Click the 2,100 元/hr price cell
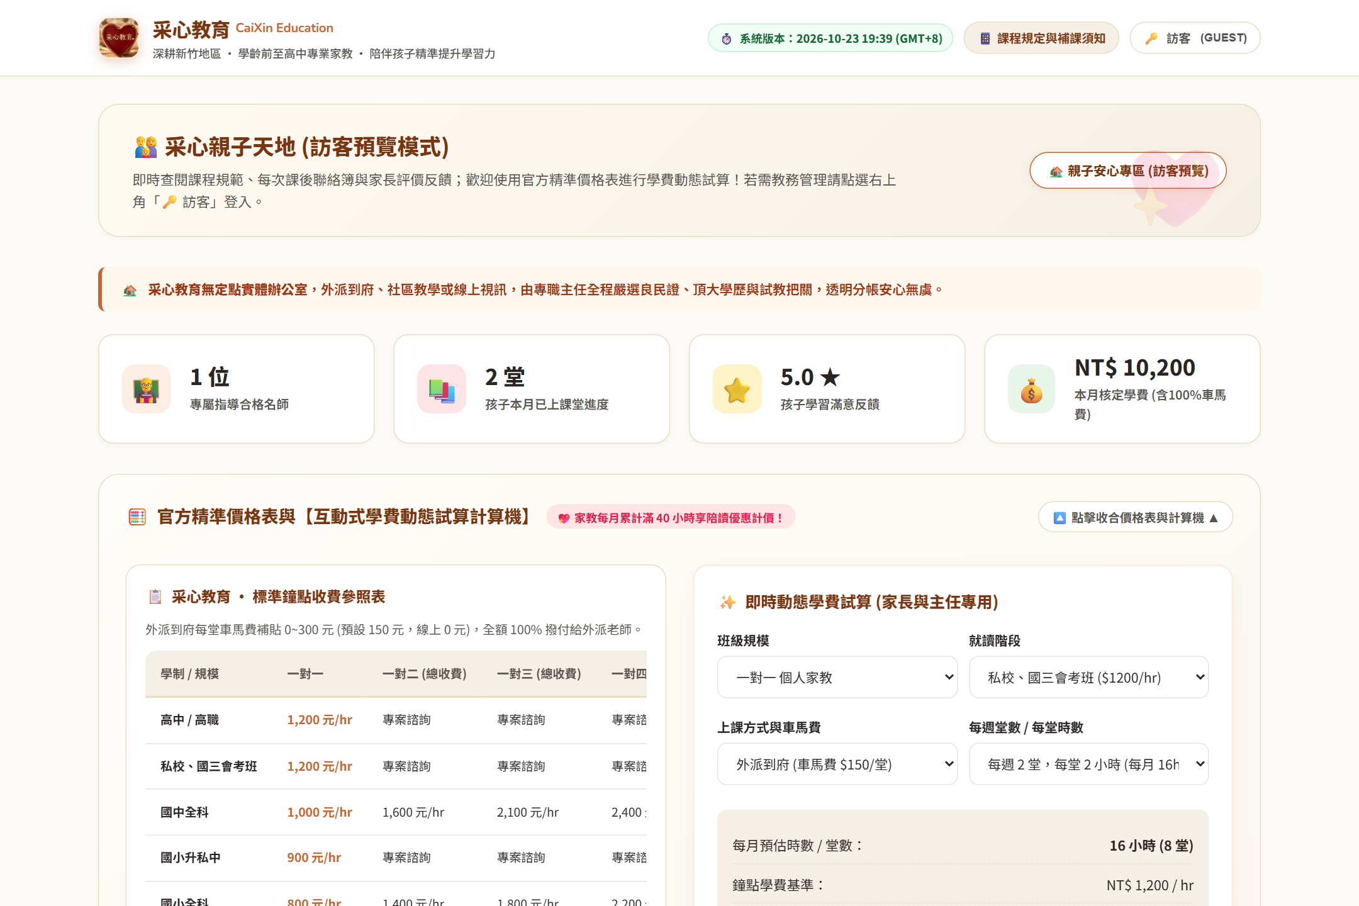The height and width of the screenshot is (906, 1359). coord(528,812)
